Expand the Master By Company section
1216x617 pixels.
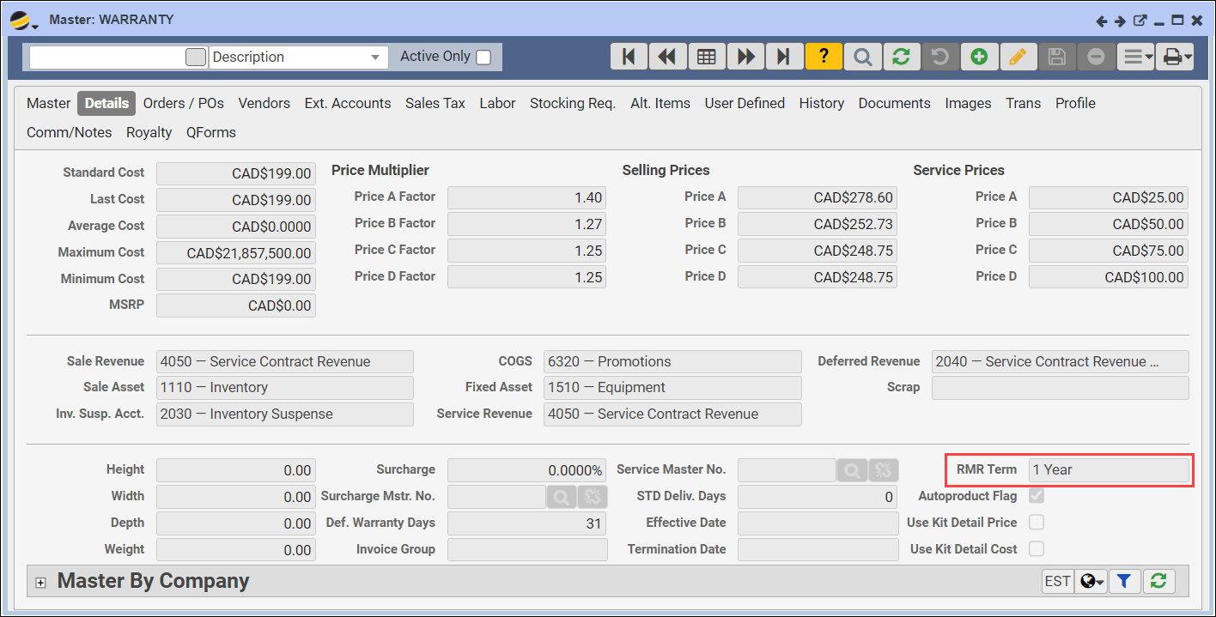[x=40, y=583]
